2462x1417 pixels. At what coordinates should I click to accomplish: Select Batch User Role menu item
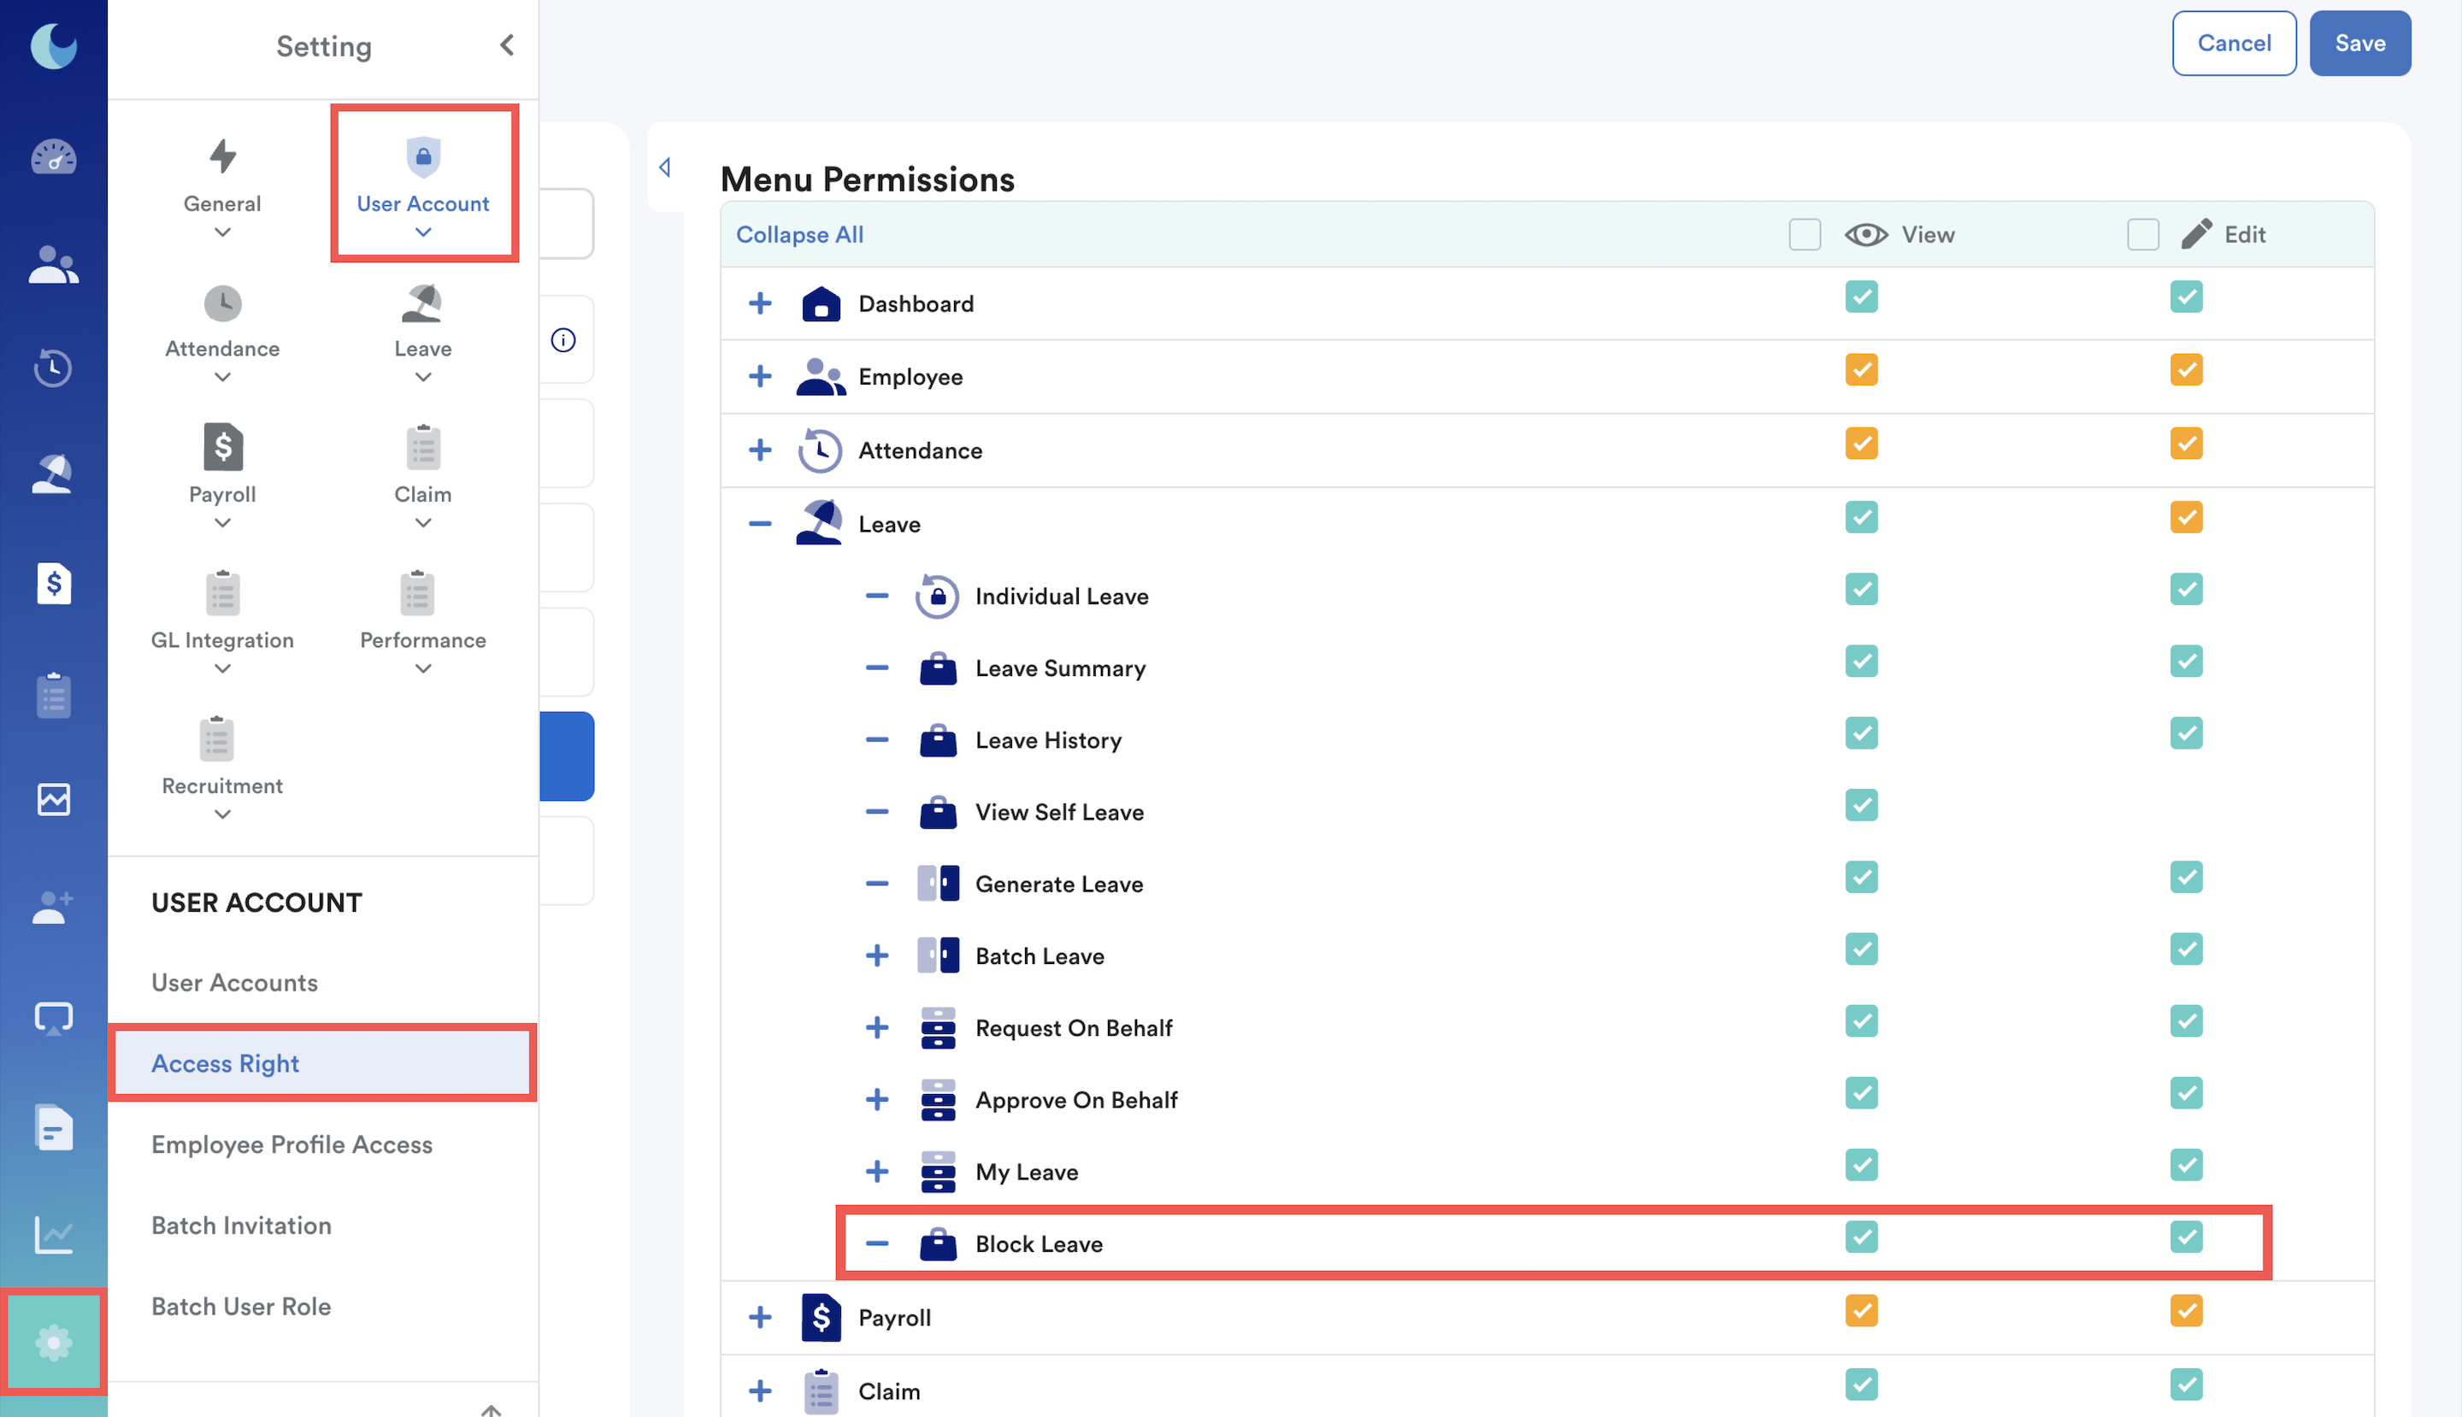(x=241, y=1306)
